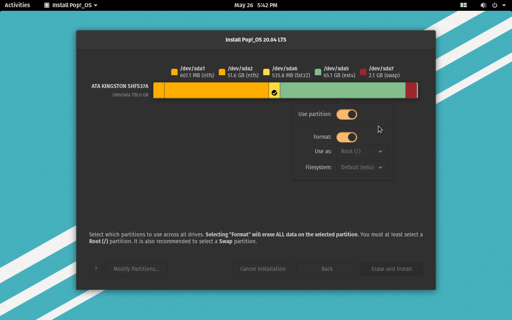Click the checkmark on the sda6 partition
Screen dimensions: 512x320
coord(274,93)
